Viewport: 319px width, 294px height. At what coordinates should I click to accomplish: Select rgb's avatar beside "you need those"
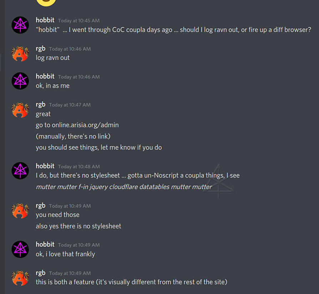pyautogui.click(x=20, y=210)
